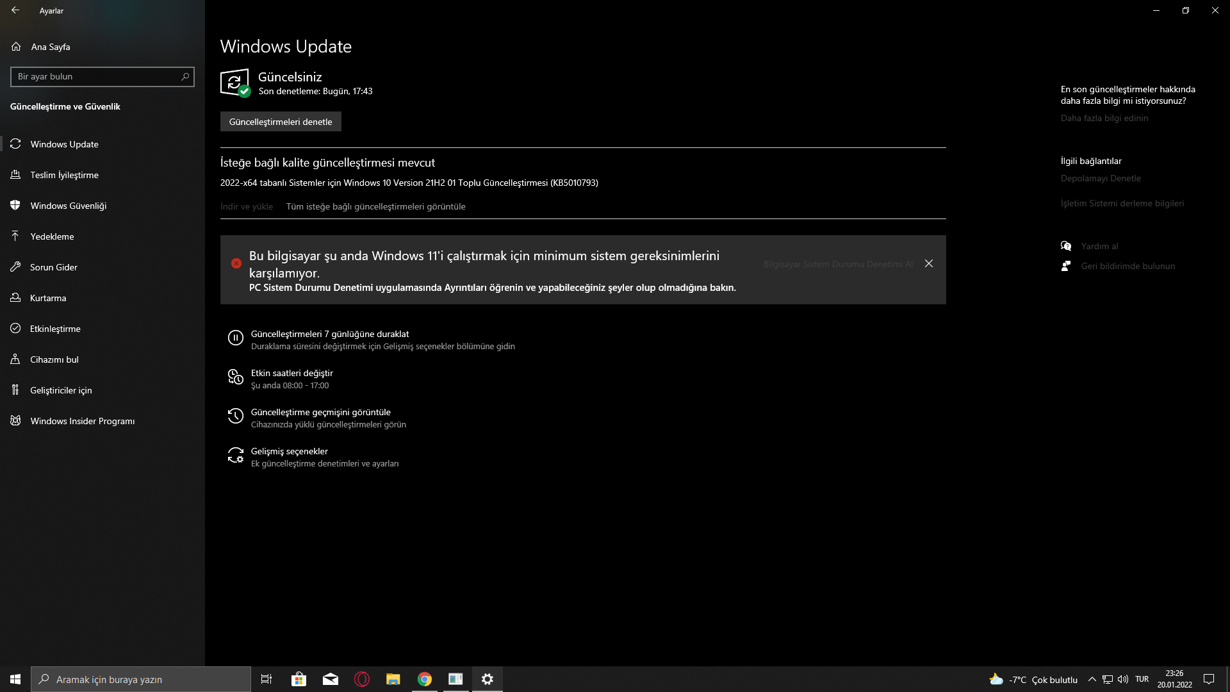Click İndir ve yükle link
The width and height of the screenshot is (1230, 692).
pos(247,206)
